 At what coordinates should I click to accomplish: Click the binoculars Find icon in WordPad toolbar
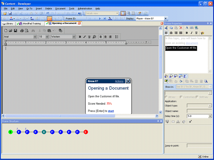click(x=33, y=31)
